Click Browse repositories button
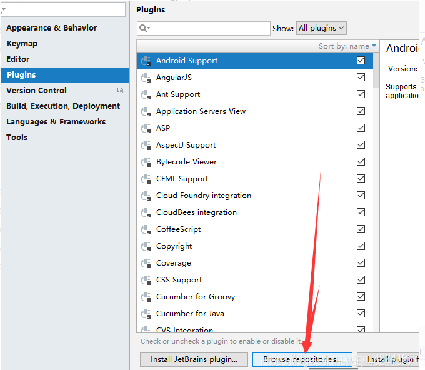Image resolution: width=425 pixels, height=370 pixels. click(x=302, y=359)
